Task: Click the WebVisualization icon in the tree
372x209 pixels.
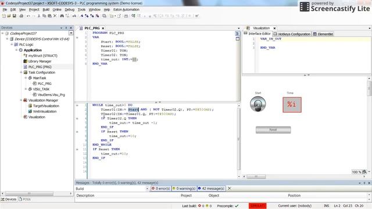Action: click(30, 111)
